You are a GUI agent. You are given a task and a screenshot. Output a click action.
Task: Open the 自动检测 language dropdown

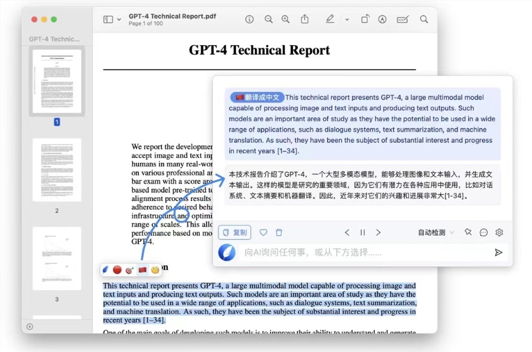436,232
